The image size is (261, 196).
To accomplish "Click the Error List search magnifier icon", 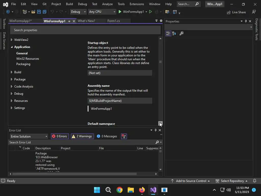I will (x=157, y=142).
